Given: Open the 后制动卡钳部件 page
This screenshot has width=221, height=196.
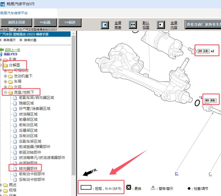Looking at the screenshot, I should tap(32, 179).
